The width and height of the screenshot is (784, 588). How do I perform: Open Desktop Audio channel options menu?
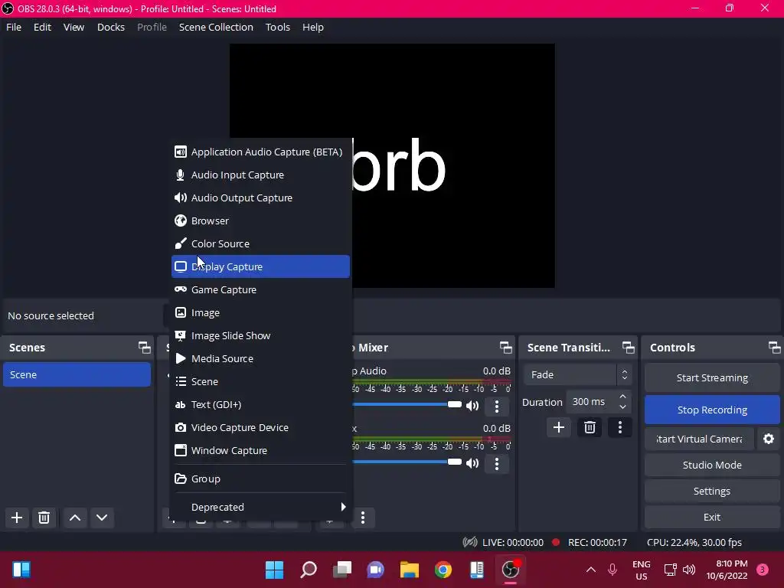click(496, 406)
